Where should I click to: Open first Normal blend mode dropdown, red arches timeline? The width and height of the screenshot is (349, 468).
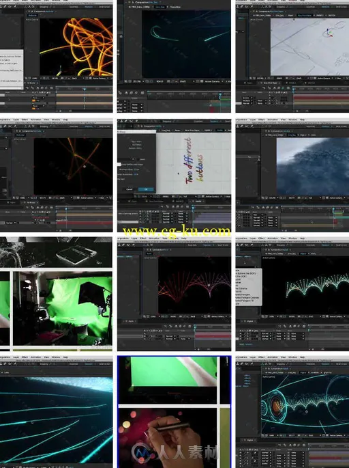tap(170, 335)
